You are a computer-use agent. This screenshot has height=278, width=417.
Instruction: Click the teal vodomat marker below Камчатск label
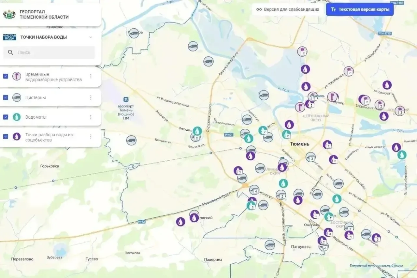[402, 155]
